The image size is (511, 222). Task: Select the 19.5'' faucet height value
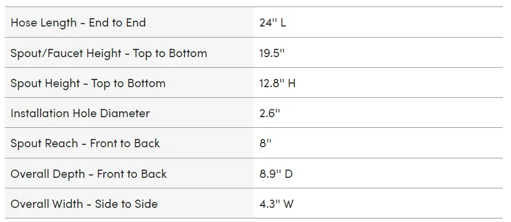point(272,53)
